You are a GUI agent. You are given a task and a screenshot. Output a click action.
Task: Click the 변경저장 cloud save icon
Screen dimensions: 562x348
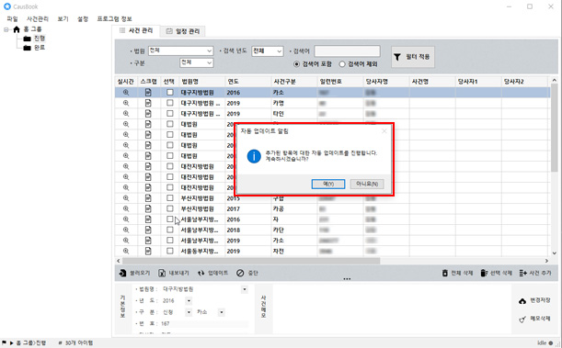(x=522, y=301)
